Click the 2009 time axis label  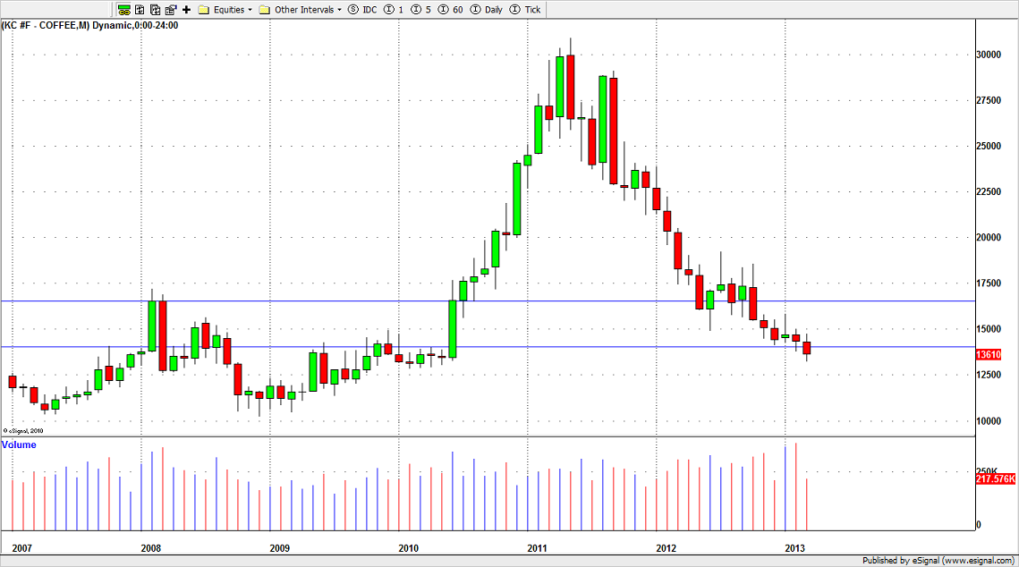[279, 548]
